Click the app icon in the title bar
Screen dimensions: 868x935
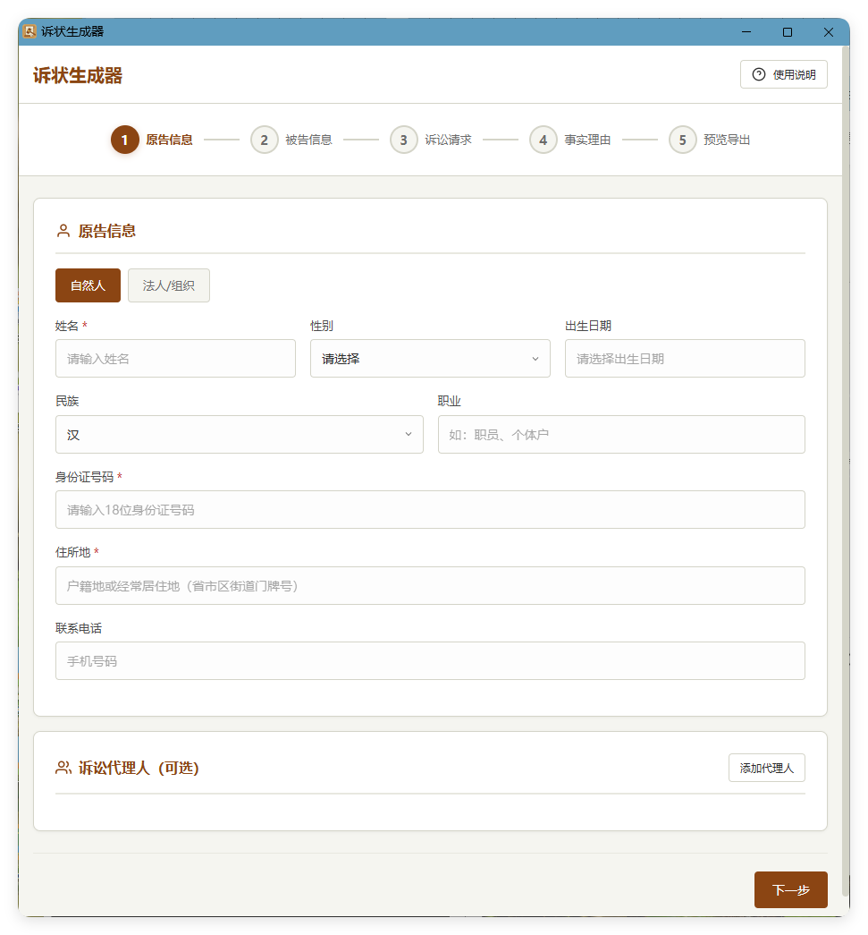pos(29,31)
